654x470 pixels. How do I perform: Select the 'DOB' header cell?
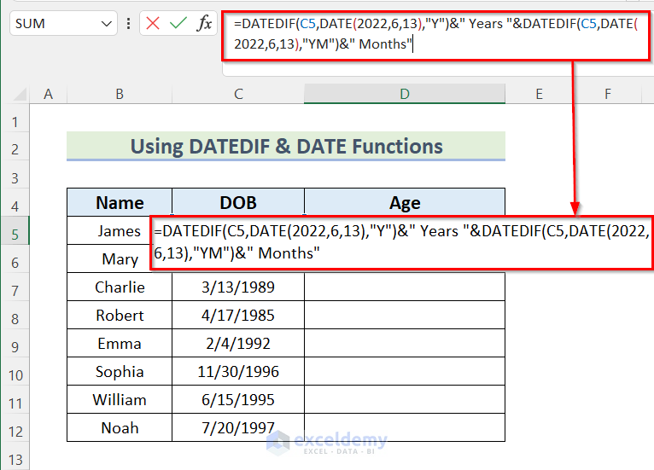pyautogui.click(x=238, y=203)
